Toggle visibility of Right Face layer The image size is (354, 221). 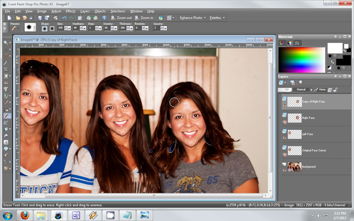284,122
